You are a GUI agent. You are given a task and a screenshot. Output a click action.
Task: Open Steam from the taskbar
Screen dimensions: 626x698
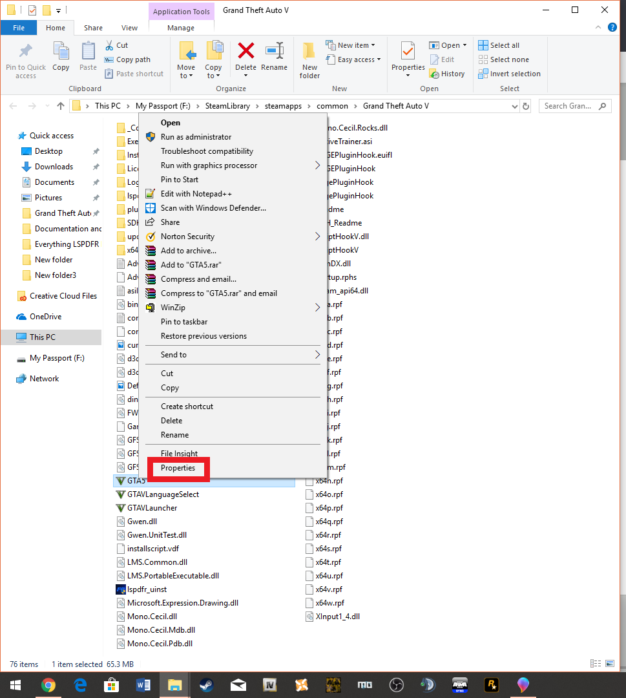pyautogui.click(x=207, y=685)
